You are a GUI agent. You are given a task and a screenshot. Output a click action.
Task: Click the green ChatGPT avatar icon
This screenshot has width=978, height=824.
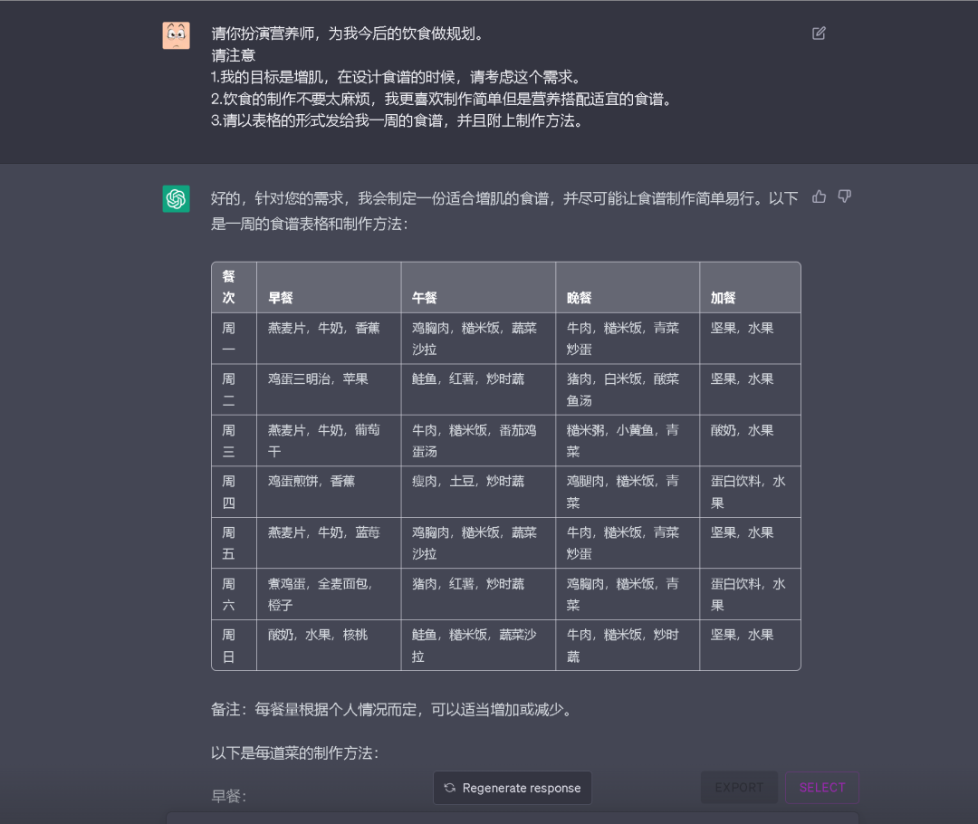pyautogui.click(x=176, y=197)
